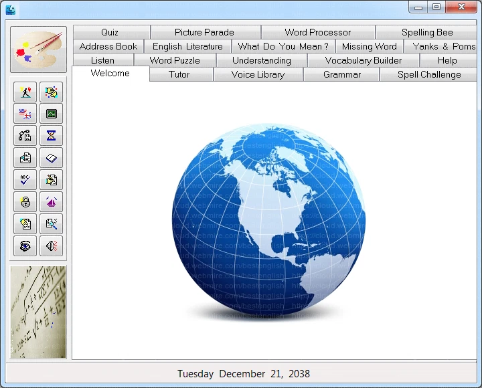
Task: Click the math equations thumbnail image
Action: pyautogui.click(x=38, y=312)
